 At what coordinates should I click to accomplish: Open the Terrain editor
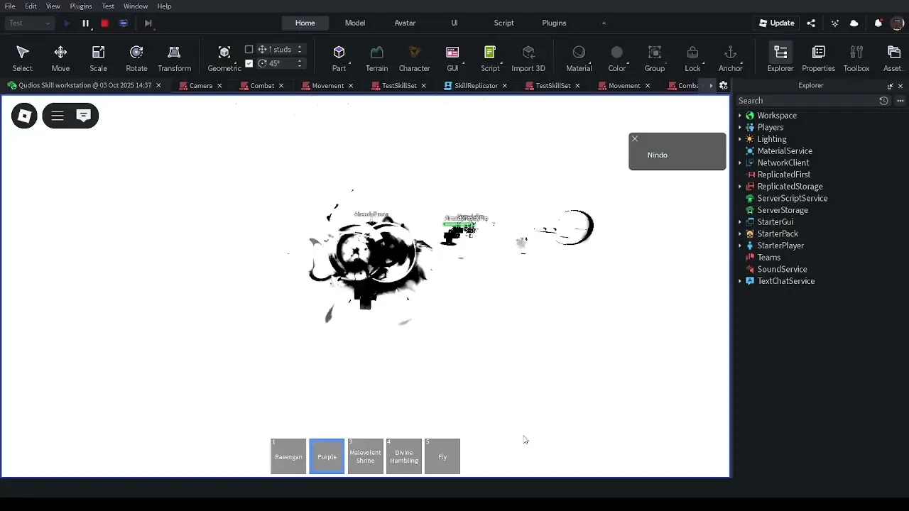376,58
